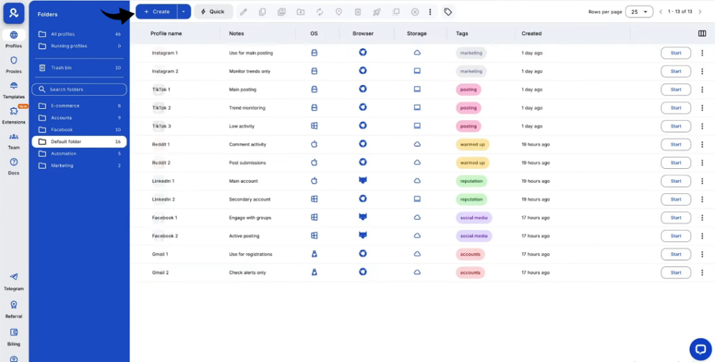
Task: Click the Search folders input field
Action: [x=80, y=89]
